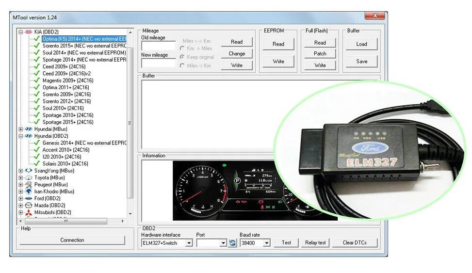
Task: Click the Old mileage input field
Action: 158,46
